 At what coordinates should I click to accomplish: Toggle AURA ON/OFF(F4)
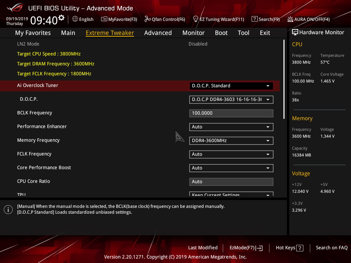[x=312, y=19]
